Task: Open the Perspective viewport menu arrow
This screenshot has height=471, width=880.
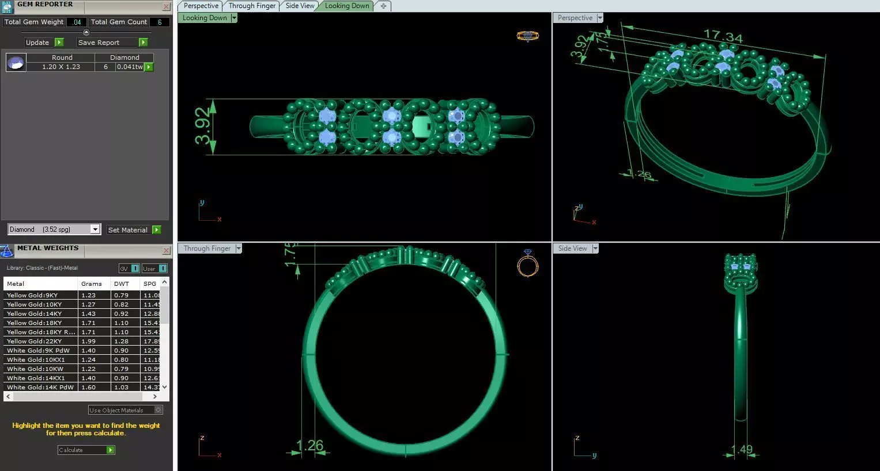Action: pos(600,18)
